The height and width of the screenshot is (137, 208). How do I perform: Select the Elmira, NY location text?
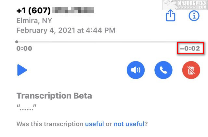(34, 21)
